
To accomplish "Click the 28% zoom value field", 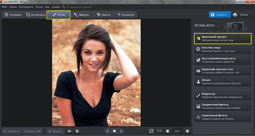I will click(177, 131).
